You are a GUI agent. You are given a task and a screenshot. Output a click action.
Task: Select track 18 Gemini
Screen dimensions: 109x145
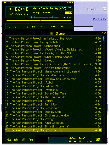[x=54, y=101]
